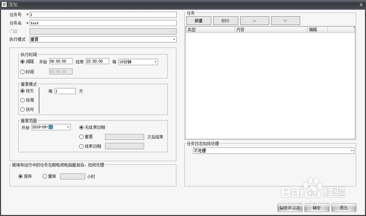Click the 结束 time field 22:00:00
The width and height of the screenshot is (366, 216).
97,61
